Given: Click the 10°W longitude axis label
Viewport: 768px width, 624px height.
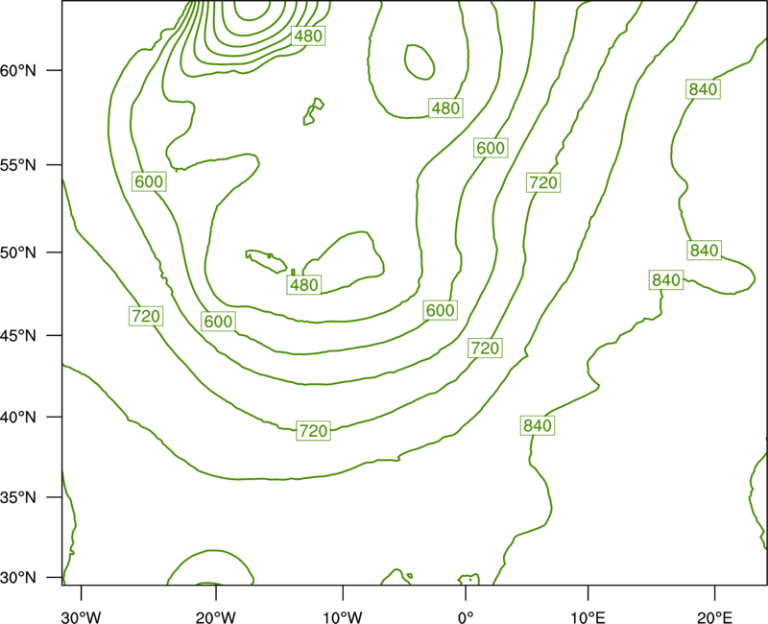Looking at the screenshot, I should tap(343, 617).
